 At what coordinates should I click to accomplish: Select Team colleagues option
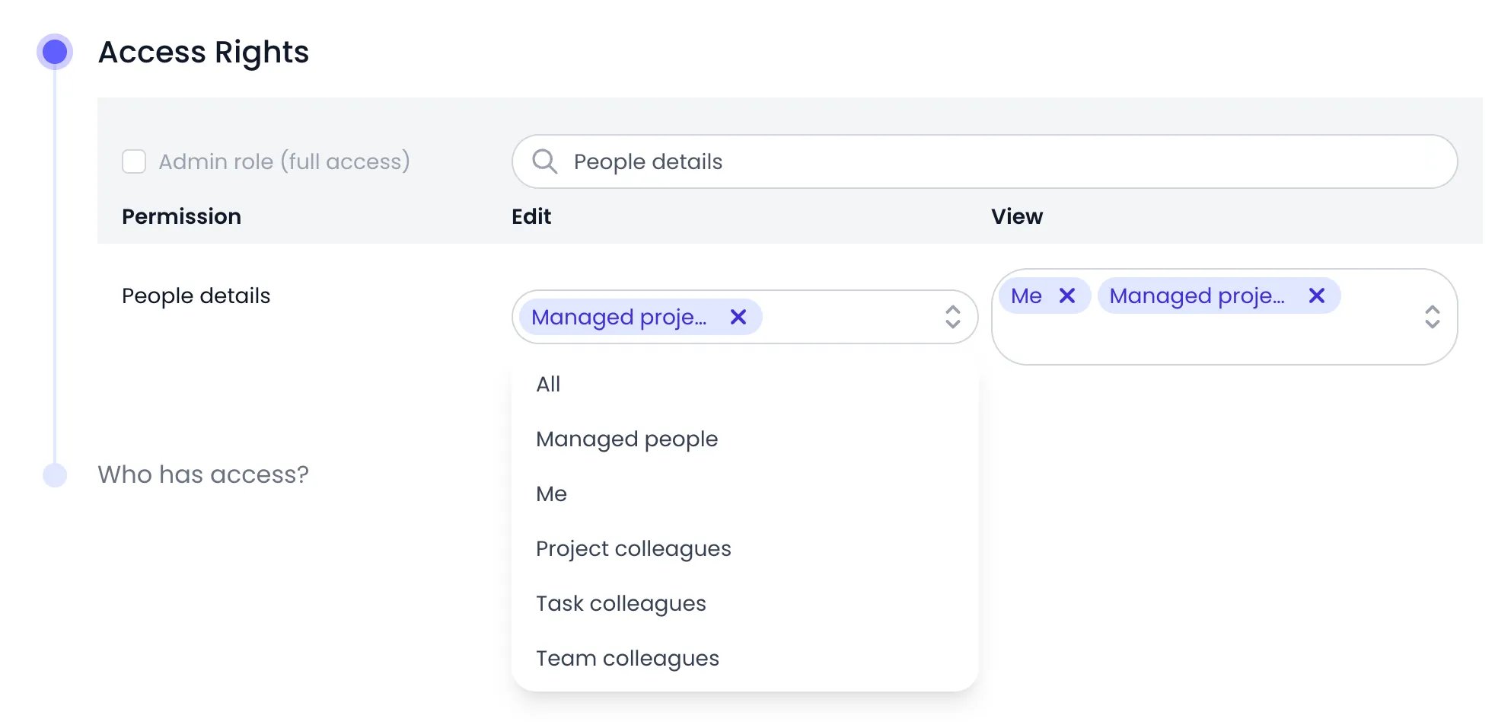744,658
